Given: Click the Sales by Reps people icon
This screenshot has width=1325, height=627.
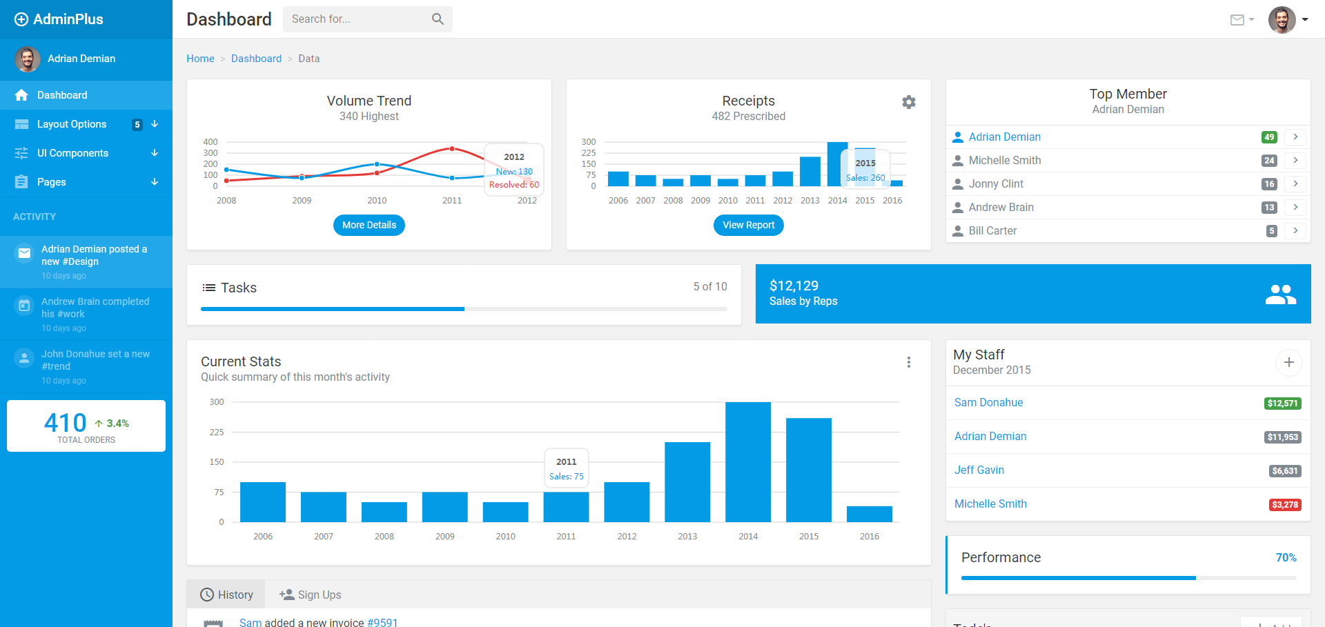Looking at the screenshot, I should click(x=1280, y=295).
